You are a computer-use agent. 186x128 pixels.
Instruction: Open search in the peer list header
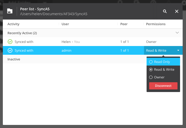(165, 11)
